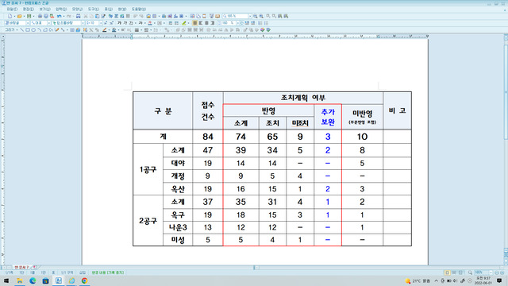Image resolution: width=508 pixels, height=286 pixels.
Task: Toggle bold formatting (가)
Action: pyautogui.click(x=120, y=23)
